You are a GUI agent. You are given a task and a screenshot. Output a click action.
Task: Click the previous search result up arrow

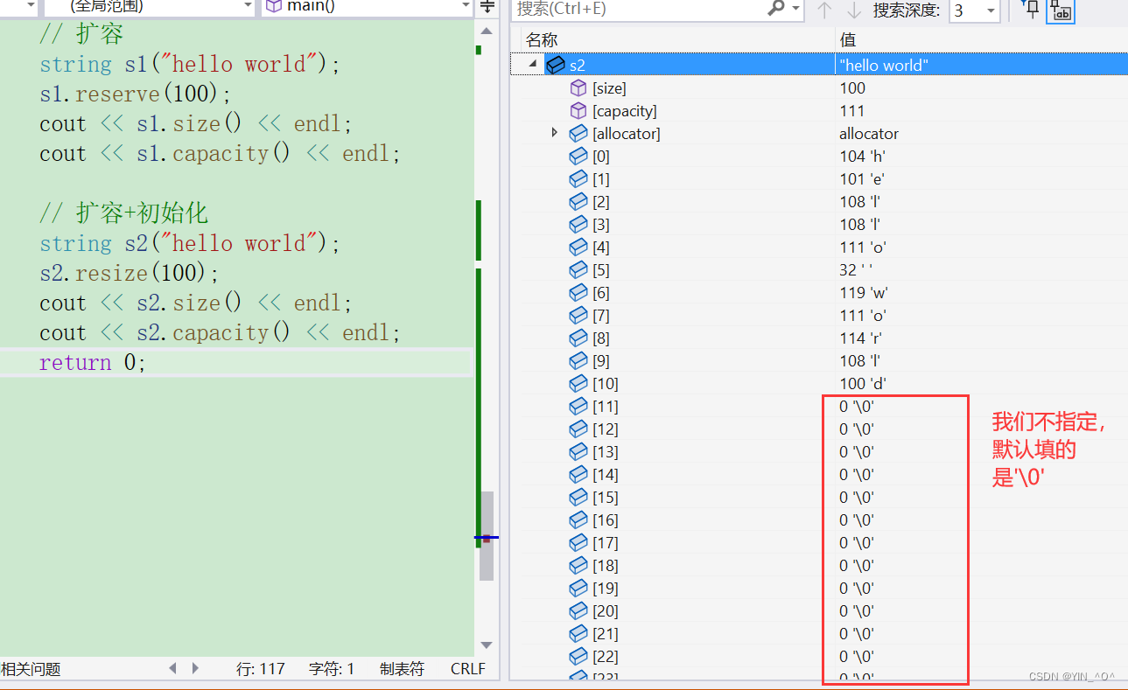click(823, 10)
